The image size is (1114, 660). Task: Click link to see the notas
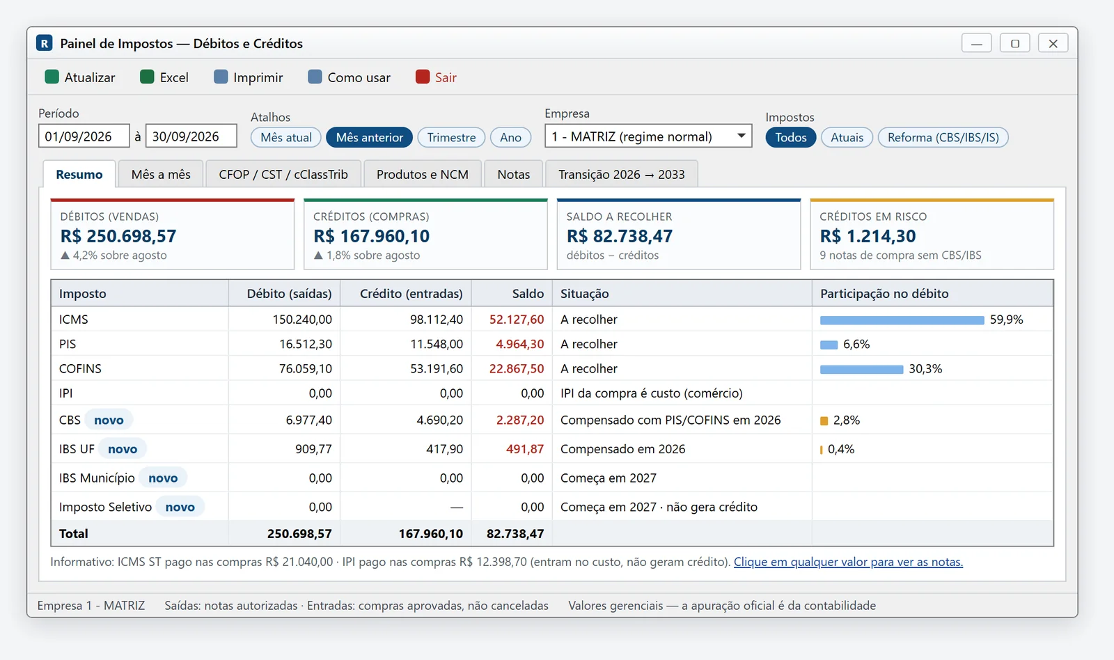[848, 562]
